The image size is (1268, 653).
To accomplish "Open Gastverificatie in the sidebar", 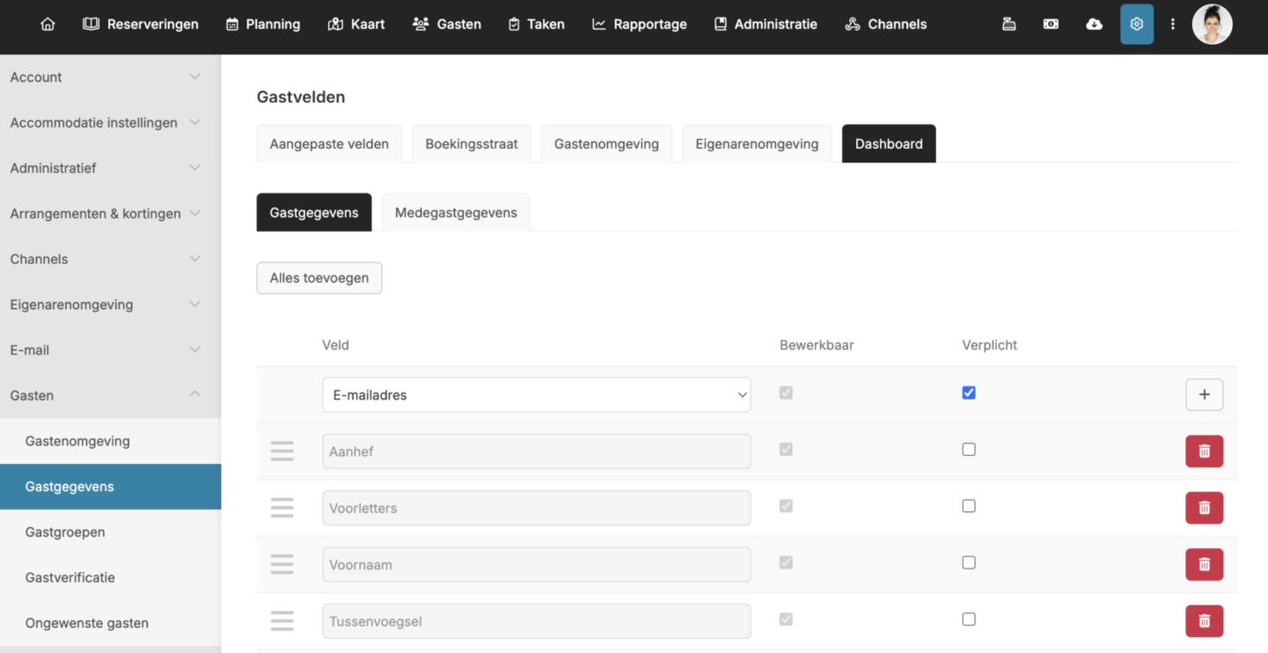I will pyautogui.click(x=70, y=577).
